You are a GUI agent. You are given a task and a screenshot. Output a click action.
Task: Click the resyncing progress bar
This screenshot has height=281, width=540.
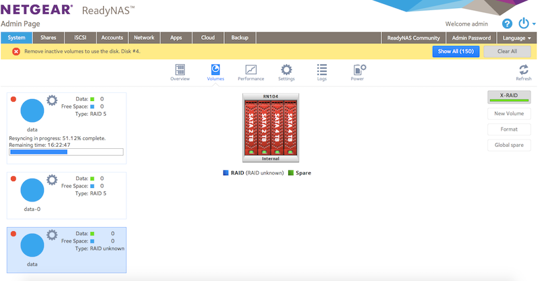(x=66, y=152)
